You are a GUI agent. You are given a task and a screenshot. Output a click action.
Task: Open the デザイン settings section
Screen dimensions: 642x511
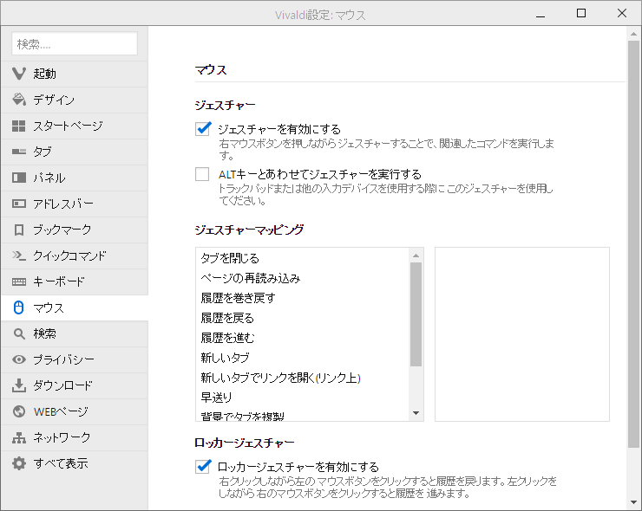[x=75, y=100]
